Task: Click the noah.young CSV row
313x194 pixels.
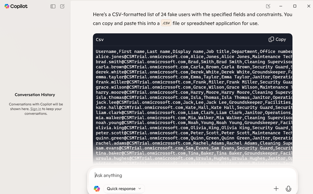Action: pyautogui.click(x=194, y=123)
